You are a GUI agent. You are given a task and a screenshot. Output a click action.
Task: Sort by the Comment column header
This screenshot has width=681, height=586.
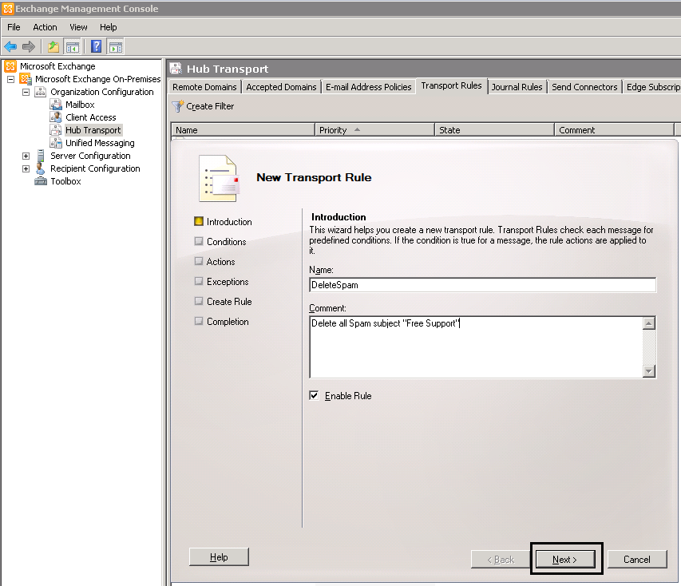[614, 130]
